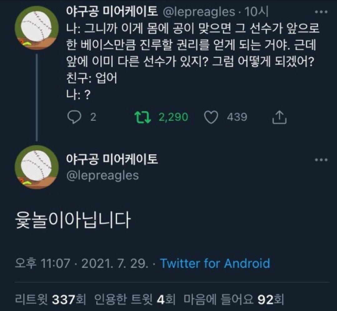This screenshot has width=337, height=311.
Task: Click the baseball avatar of the first tweet
Action: [37, 28]
